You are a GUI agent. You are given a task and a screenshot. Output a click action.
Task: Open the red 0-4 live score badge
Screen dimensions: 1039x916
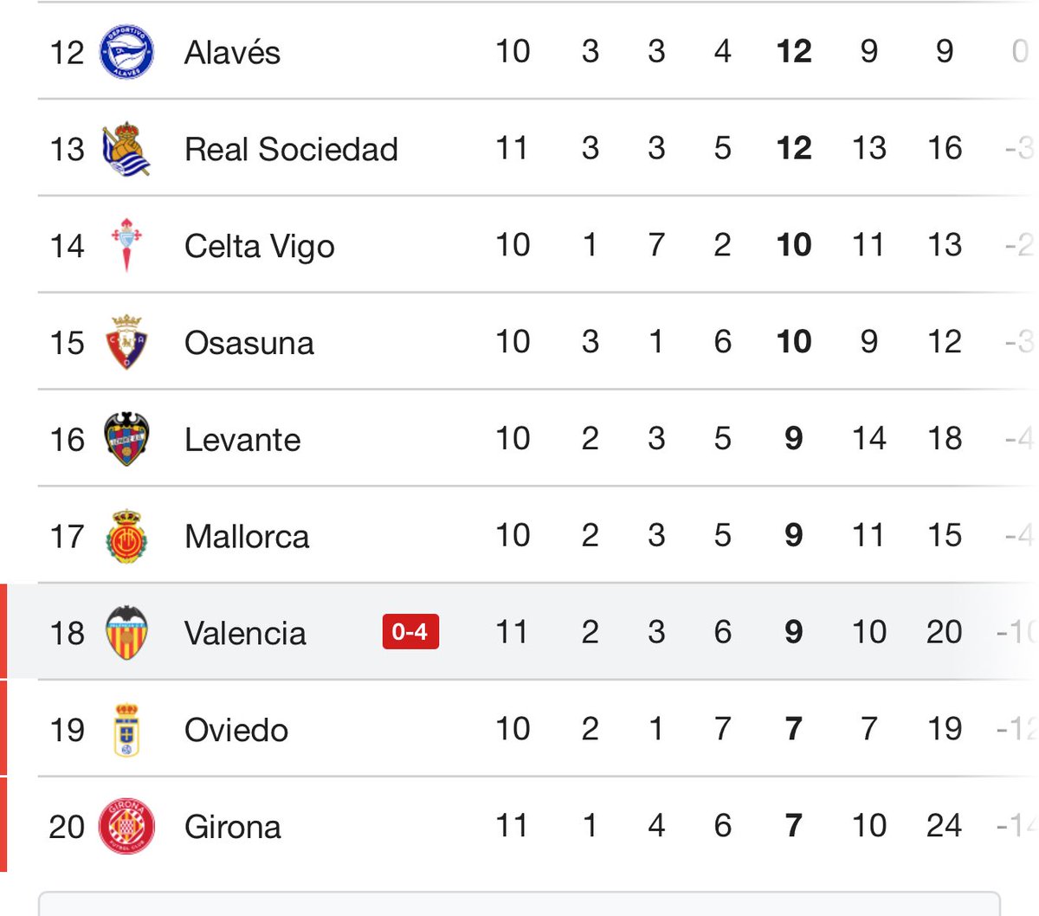click(x=410, y=632)
